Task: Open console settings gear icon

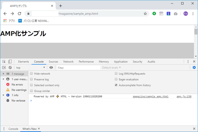Action: pyautogui.click(x=194, y=68)
